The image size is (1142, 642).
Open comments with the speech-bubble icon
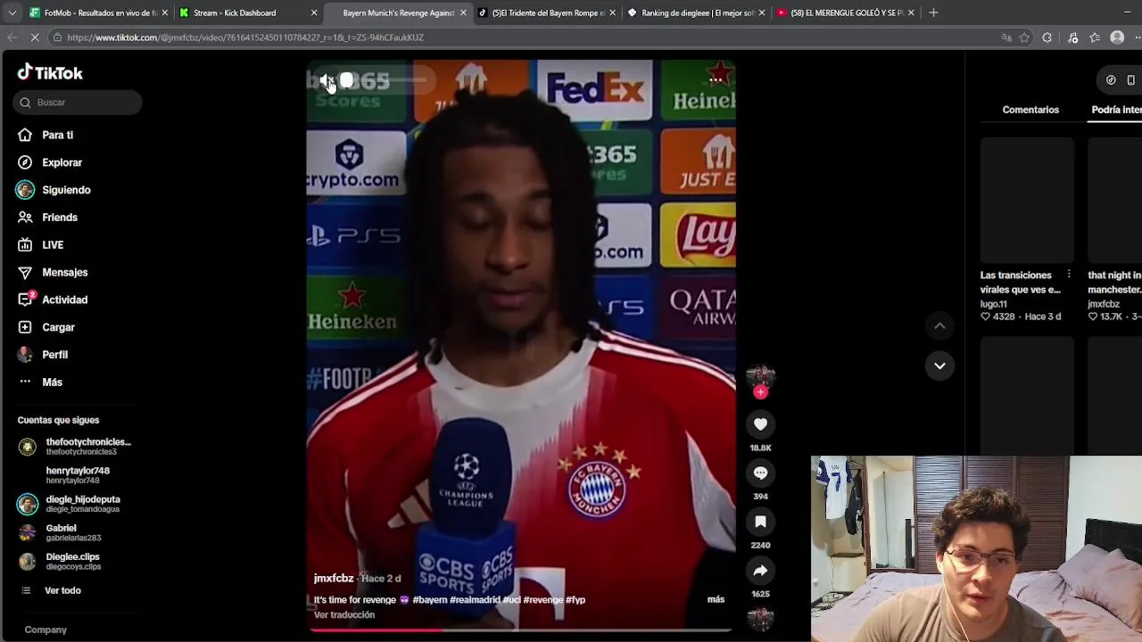pos(760,473)
